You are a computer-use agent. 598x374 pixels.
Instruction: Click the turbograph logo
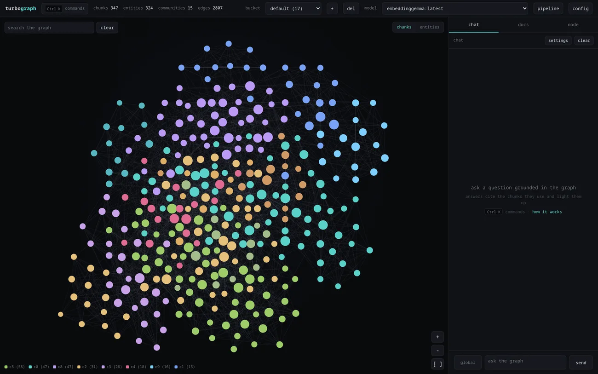[21, 8]
